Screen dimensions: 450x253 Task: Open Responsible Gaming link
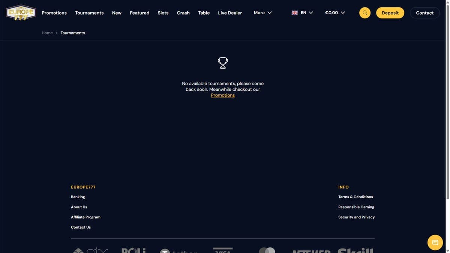tap(356, 207)
